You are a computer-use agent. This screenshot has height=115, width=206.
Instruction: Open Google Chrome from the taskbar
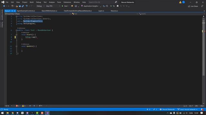pos(13,113)
